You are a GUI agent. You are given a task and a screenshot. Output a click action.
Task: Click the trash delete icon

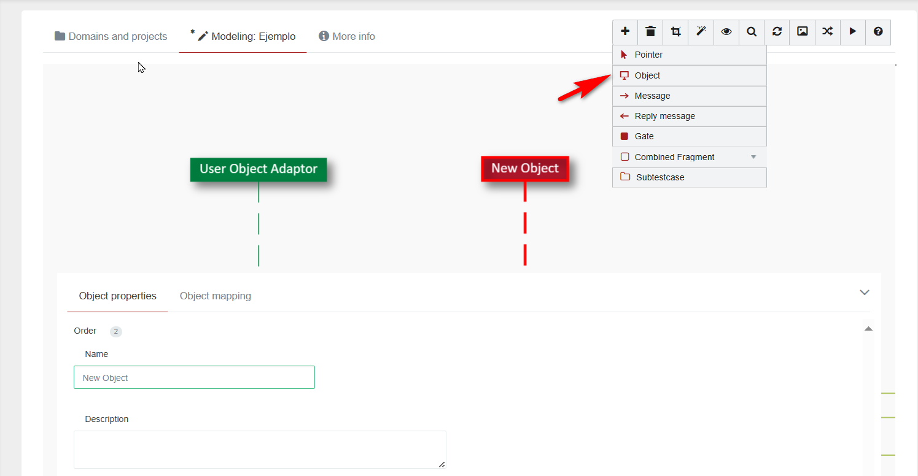pyautogui.click(x=650, y=32)
